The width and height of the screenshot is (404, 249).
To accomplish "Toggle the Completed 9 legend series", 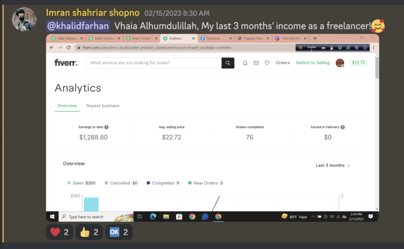I will [163, 183].
